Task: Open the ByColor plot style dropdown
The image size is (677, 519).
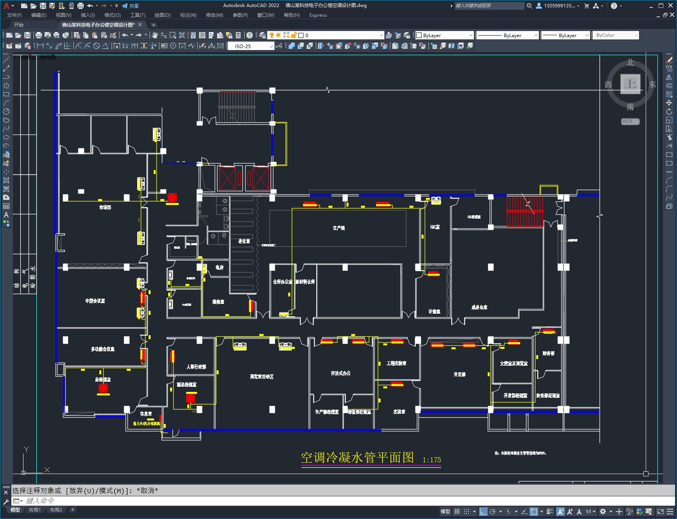Action: click(616, 35)
